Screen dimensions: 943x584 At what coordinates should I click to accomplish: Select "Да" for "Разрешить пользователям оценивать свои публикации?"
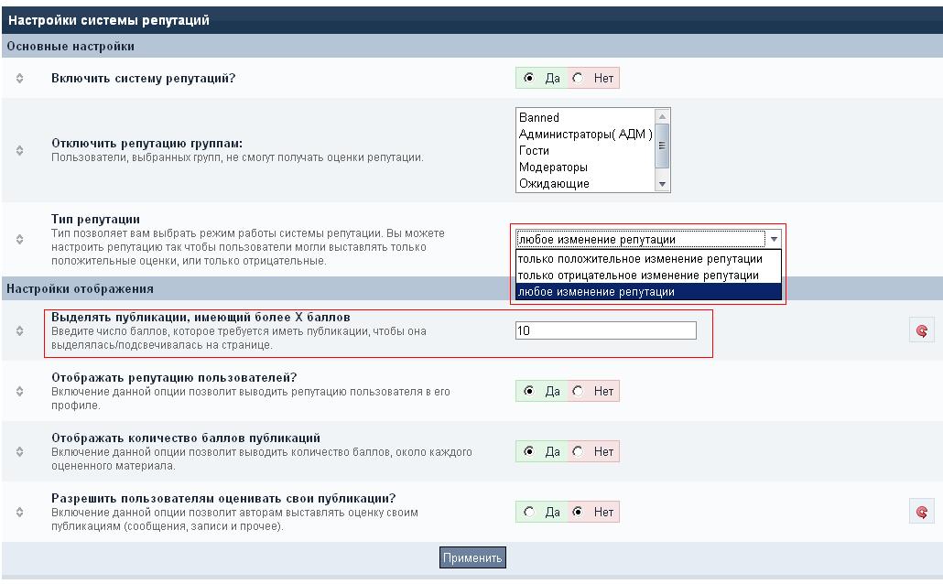530,512
